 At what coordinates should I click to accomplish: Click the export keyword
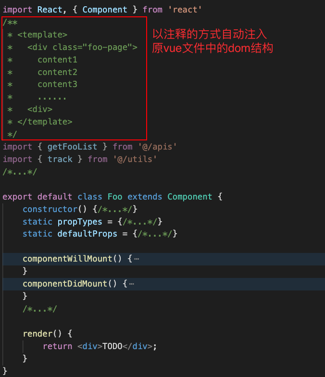17,197
